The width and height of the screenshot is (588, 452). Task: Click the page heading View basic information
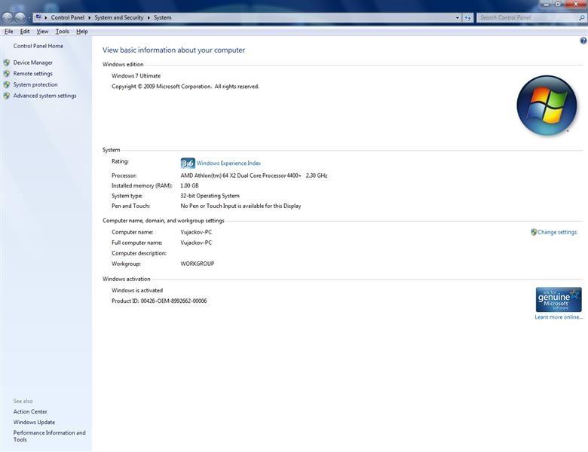tap(173, 50)
